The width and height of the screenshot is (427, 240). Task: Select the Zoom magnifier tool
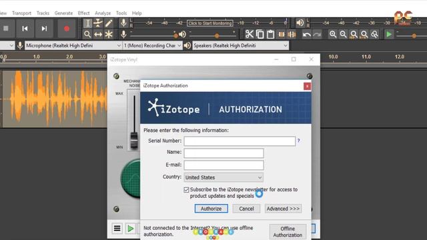(x=87, y=34)
